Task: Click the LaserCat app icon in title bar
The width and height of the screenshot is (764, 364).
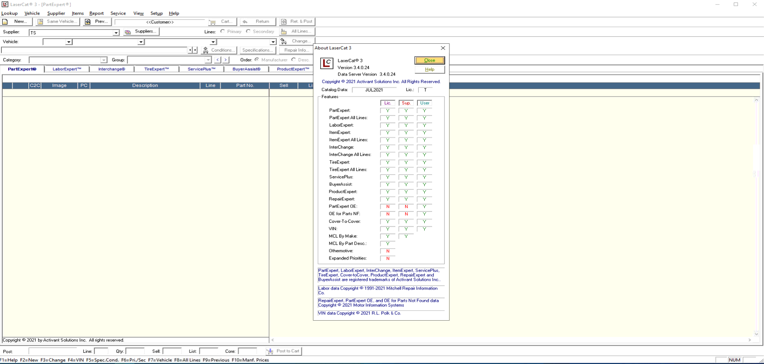Action: 5,4
